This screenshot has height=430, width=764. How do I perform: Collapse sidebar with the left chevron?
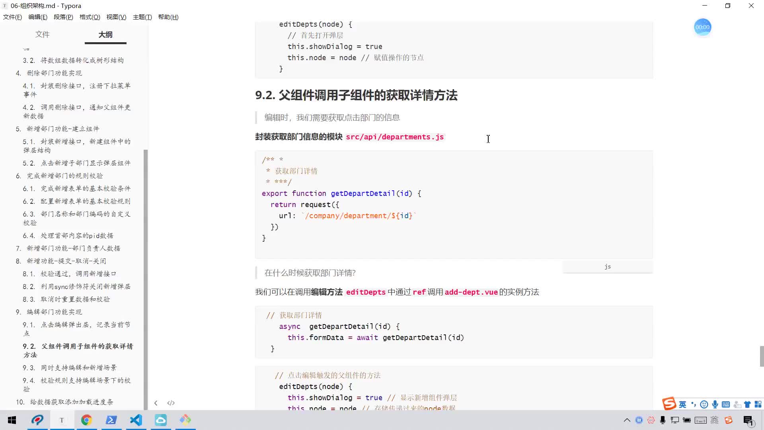(x=156, y=403)
